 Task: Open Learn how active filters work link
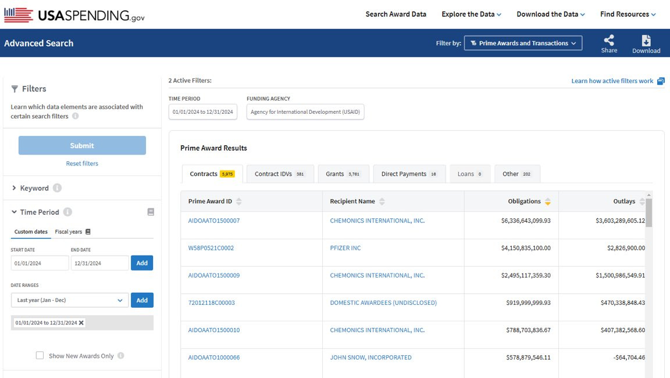[x=612, y=81]
